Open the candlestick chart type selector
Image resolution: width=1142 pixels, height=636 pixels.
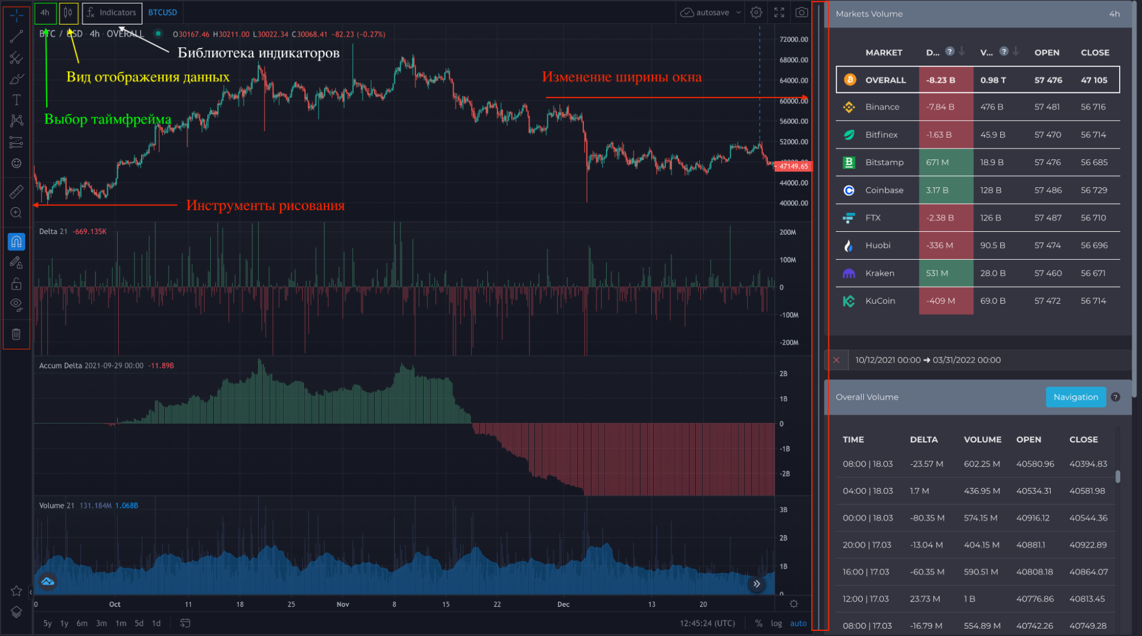coord(68,13)
